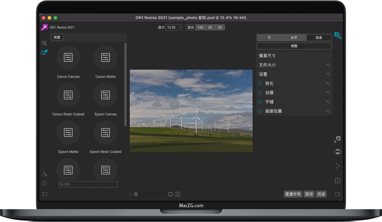Click the account icon in the lower left sidebar
This screenshot has height=222, width=382.
point(44,174)
